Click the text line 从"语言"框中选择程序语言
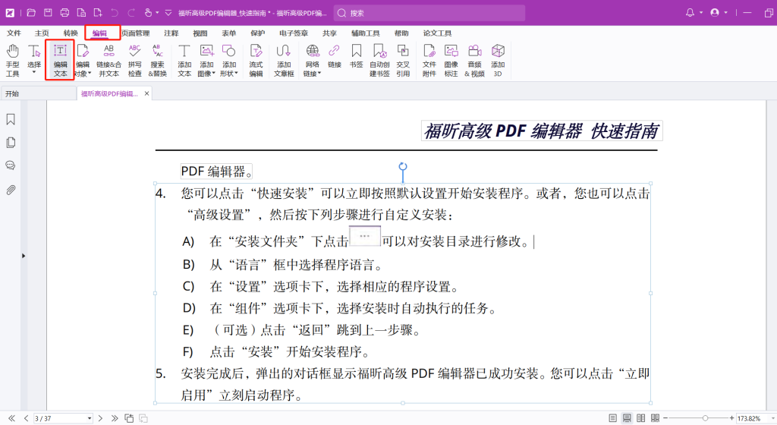Screen dimensions: 777x425 (x=297, y=265)
